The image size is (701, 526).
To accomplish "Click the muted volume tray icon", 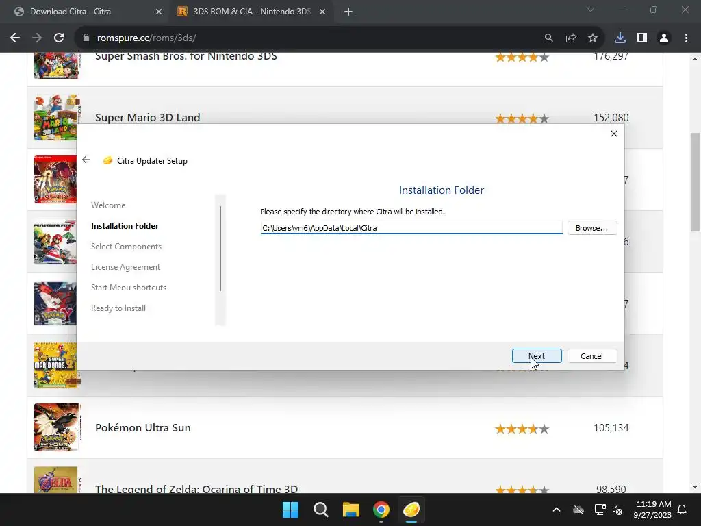I will click(x=617, y=510).
